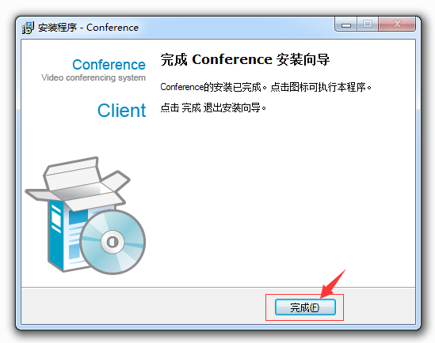Click the red arrow pointing at 完成
This screenshot has width=435, height=343.
click(333, 284)
